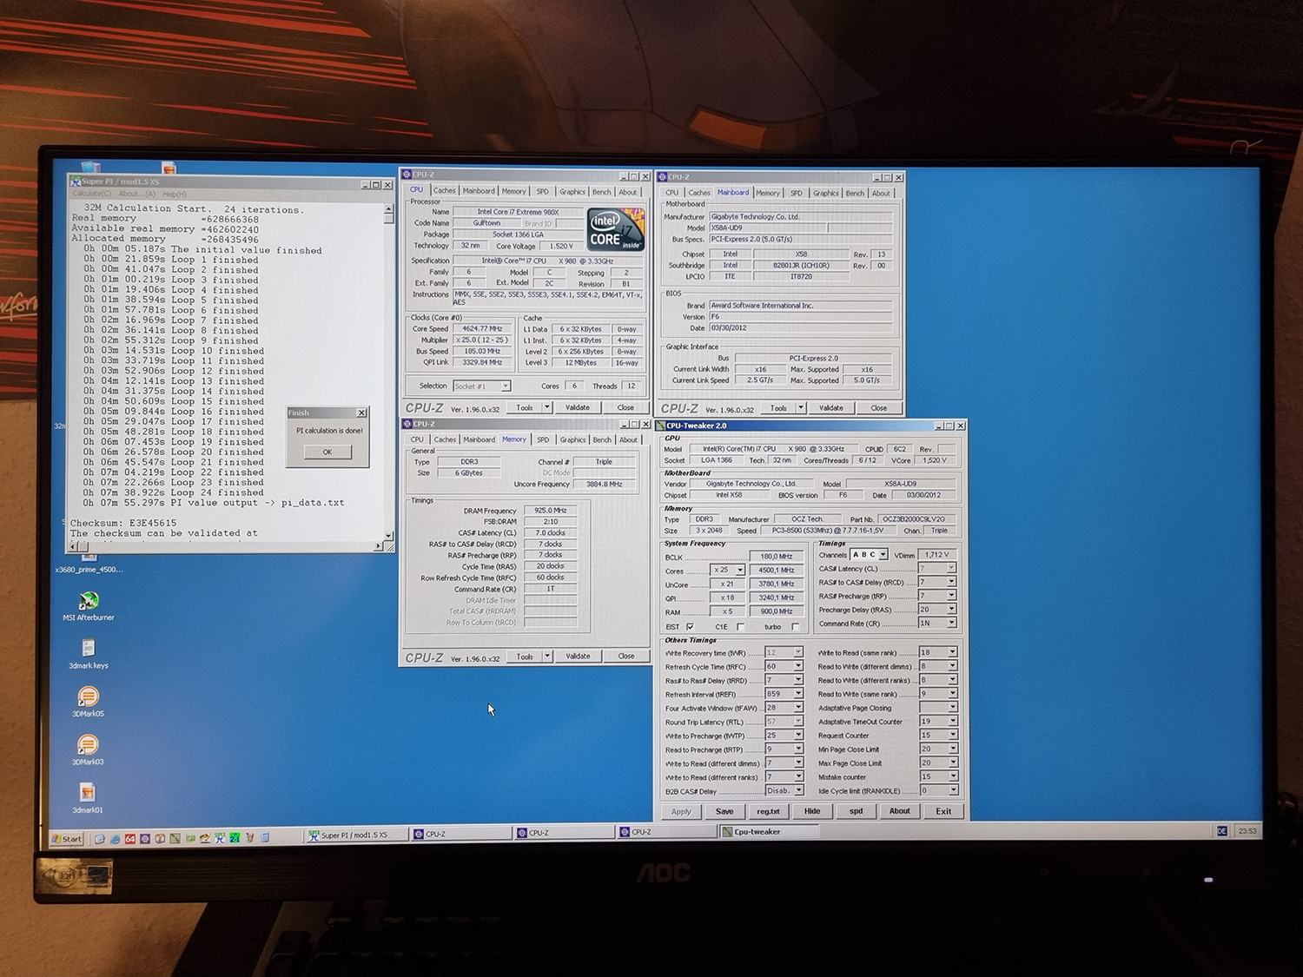Click the Super PI title bar icon
This screenshot has width=1303, height=977.
(x=76, y=182)
